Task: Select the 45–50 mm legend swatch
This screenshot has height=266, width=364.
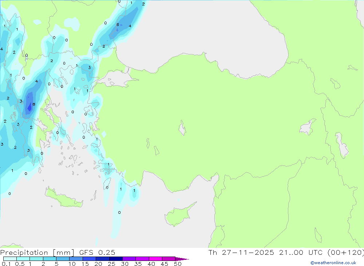Action: click(x=169, y=259)
